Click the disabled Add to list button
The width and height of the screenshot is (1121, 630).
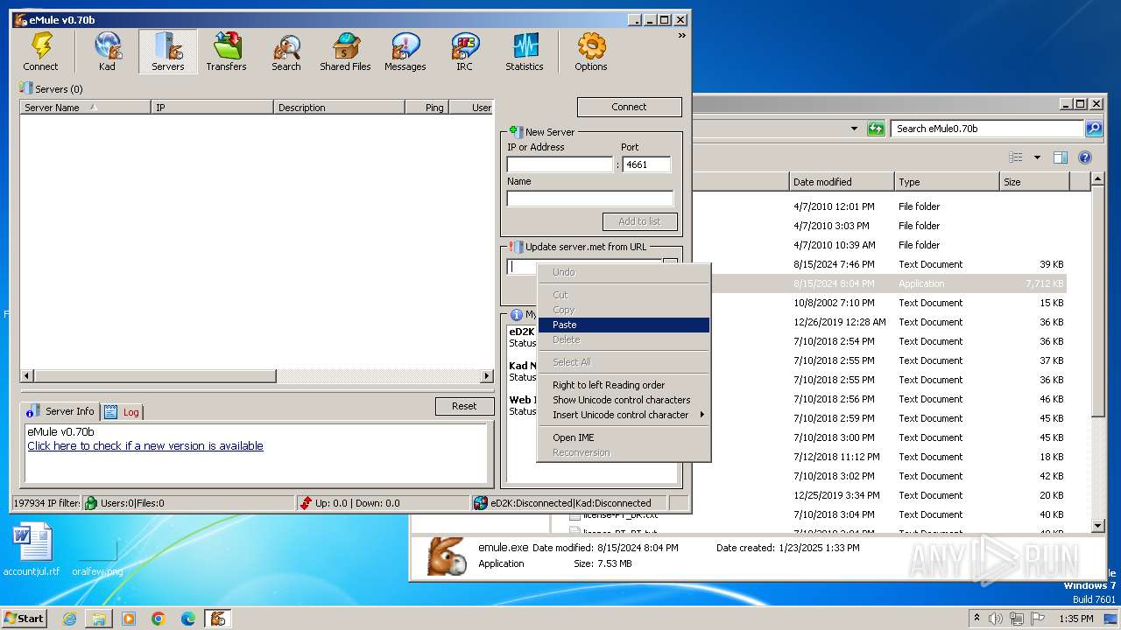click(x=639, y=221)
